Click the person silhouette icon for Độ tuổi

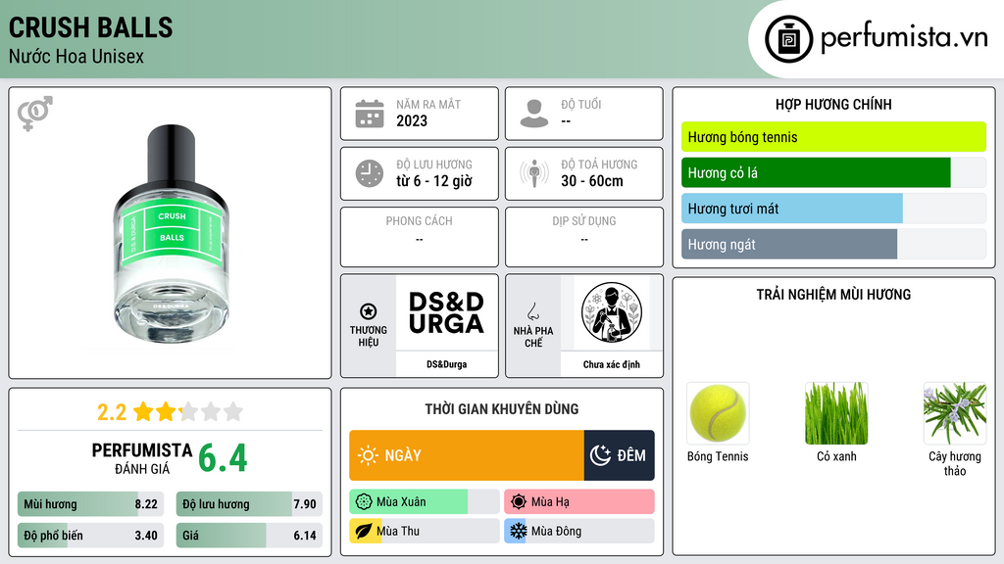click(x=534, y=114)
